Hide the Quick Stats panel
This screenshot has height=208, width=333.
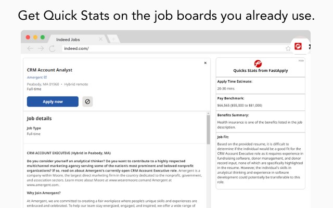tap(301, 61)
